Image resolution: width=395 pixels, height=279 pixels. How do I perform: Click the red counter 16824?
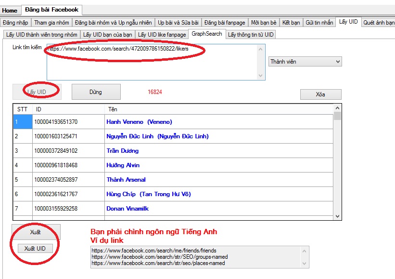155,92
